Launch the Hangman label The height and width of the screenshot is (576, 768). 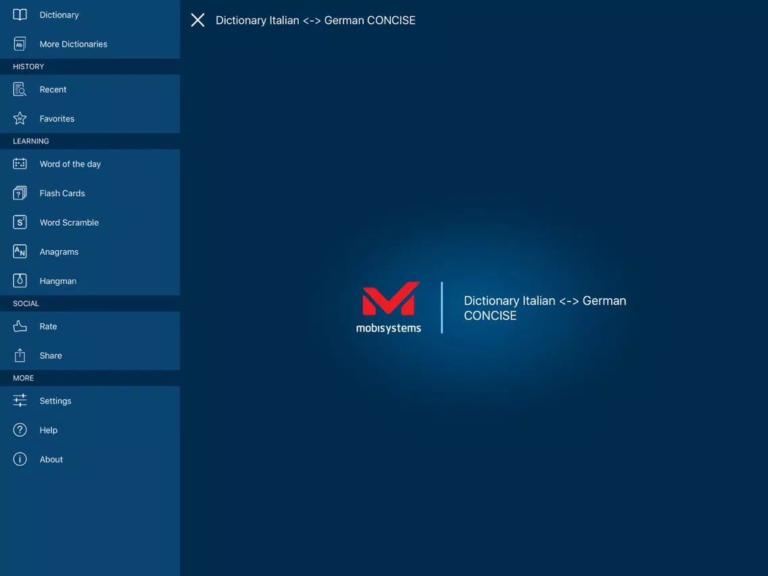pos(57,281)
